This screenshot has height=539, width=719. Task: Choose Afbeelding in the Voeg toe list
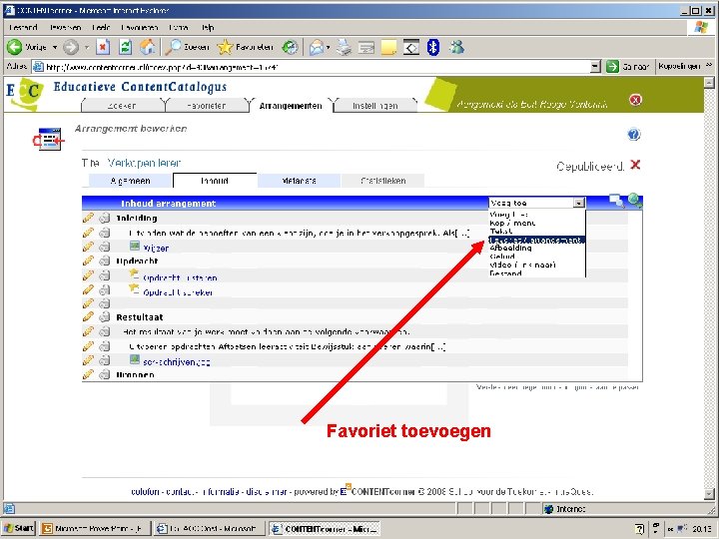[511, 248]
